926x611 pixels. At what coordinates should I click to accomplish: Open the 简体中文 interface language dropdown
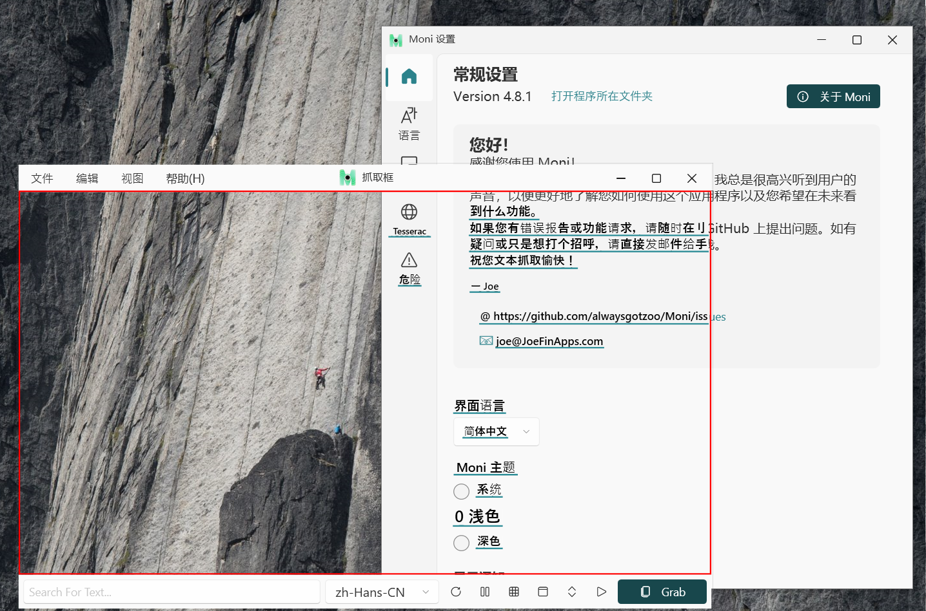(496, 431)
